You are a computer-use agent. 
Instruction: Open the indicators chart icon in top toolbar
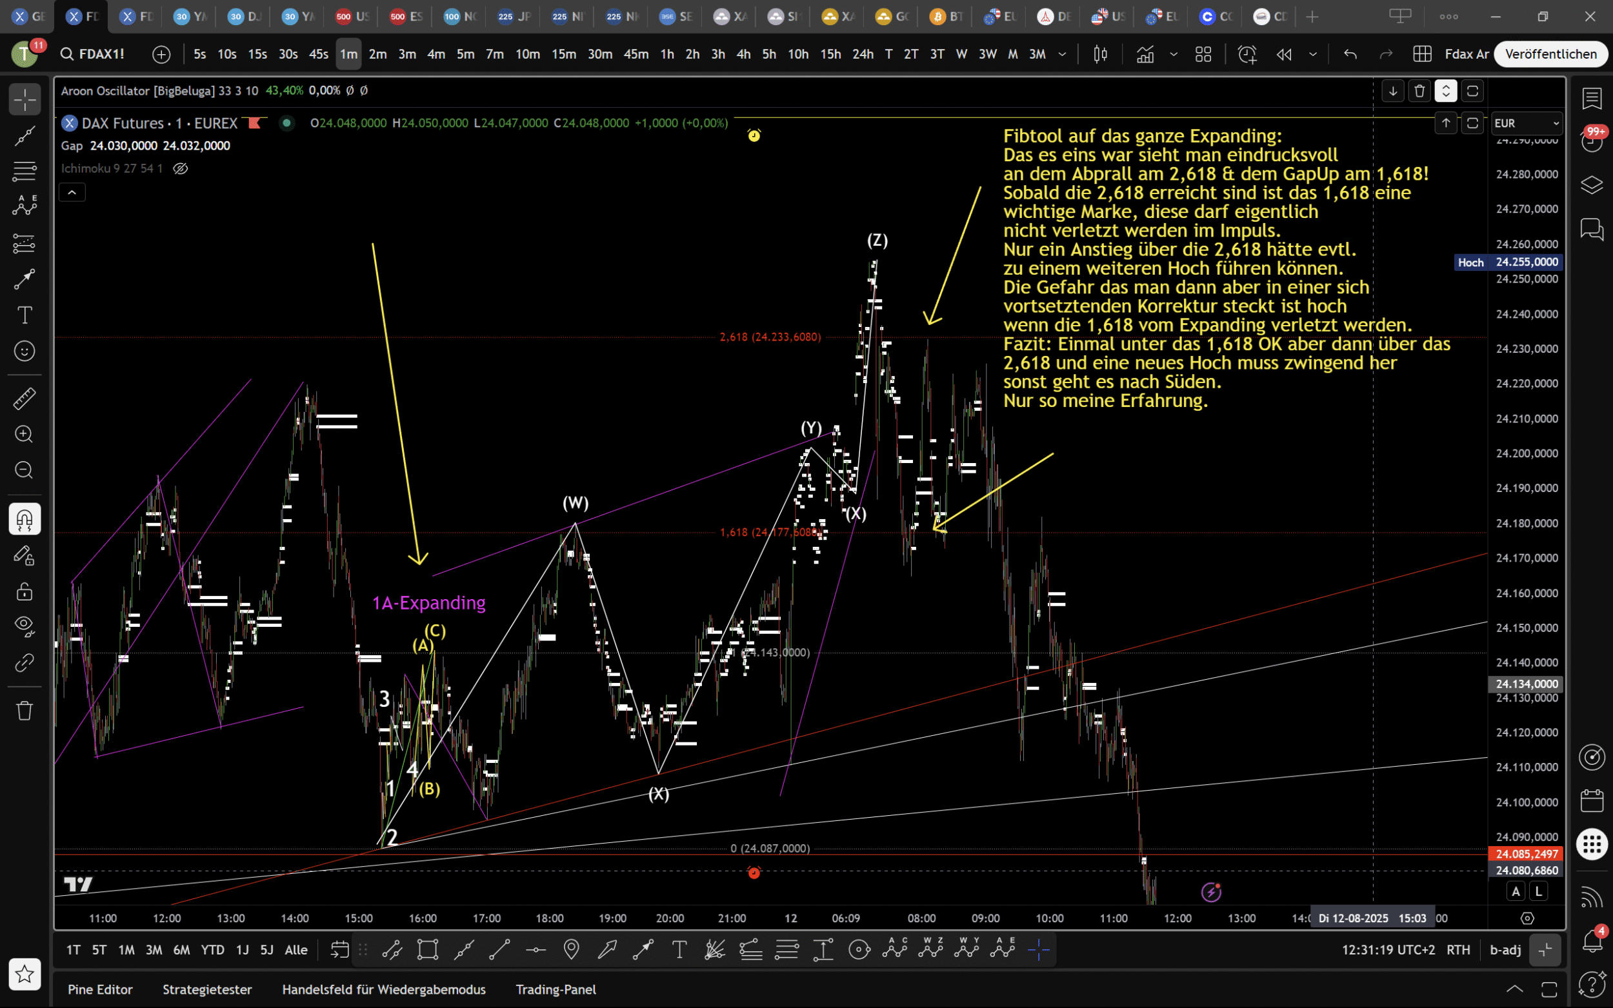[x=1145, y=54]
